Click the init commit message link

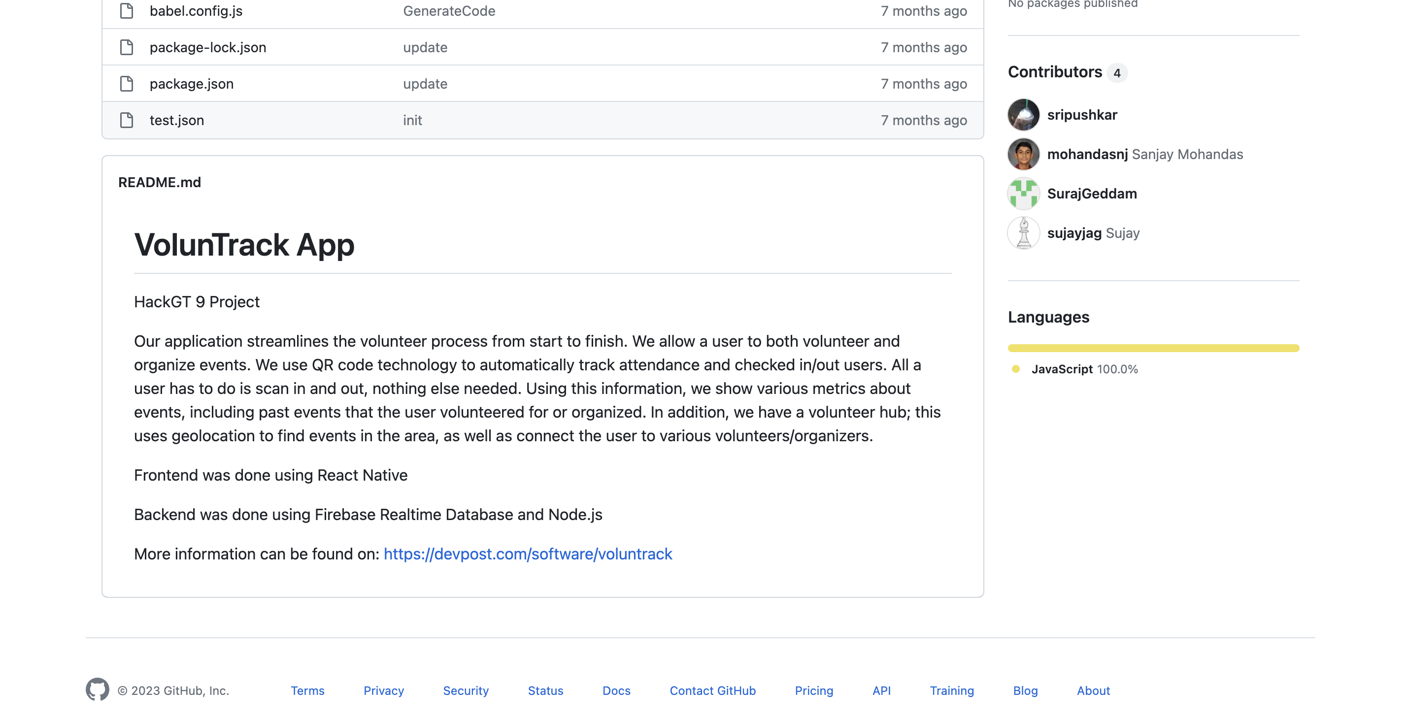[x=412, y=120]
